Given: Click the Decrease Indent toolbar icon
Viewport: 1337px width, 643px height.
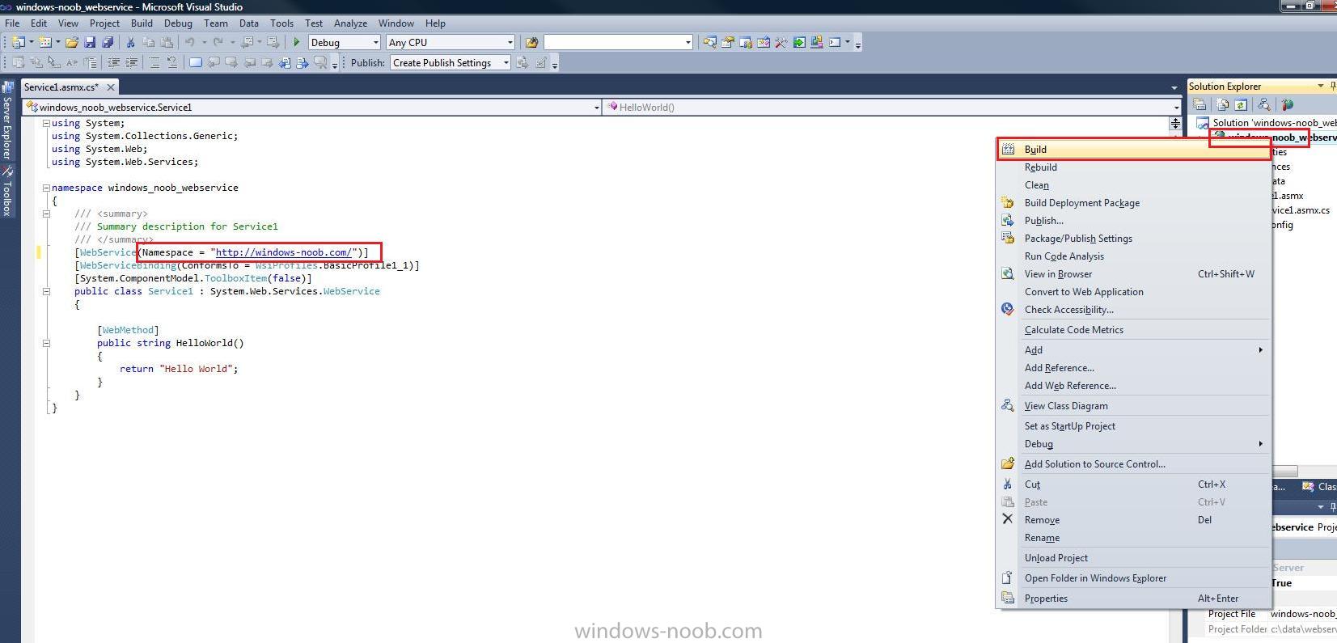Looking at the screenshot, I should click(114, 62).
